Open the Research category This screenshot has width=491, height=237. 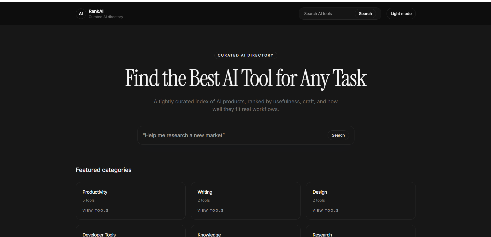click(361, 231)
